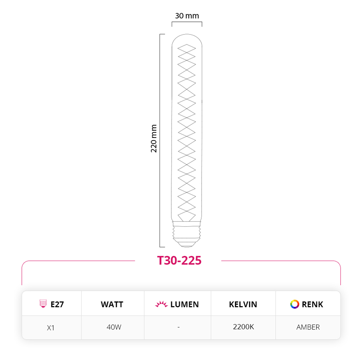Select the KELVIN column header
This screenshot has width=361, height=361.
coord(243,304)
